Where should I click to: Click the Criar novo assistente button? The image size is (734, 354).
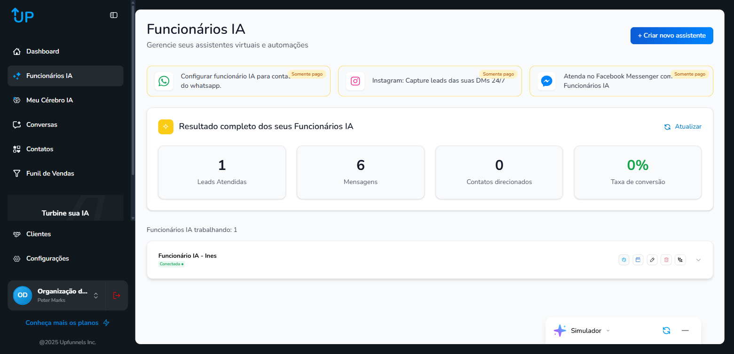(671, 35)
